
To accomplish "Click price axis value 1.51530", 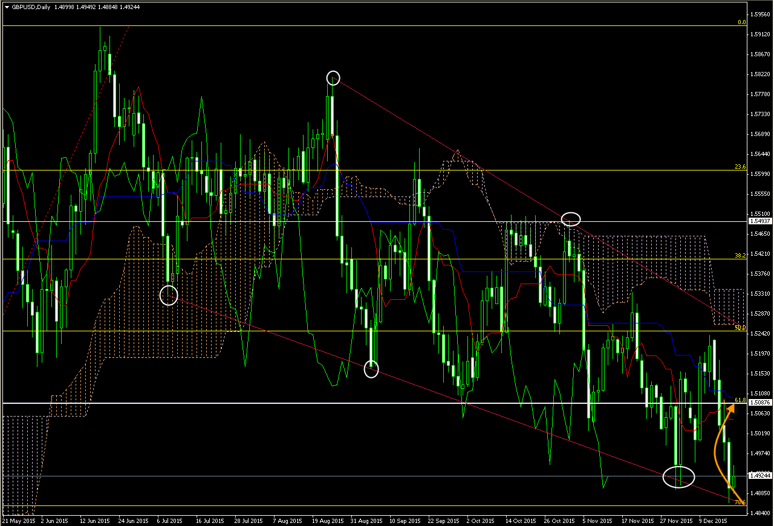I will pos(760,373).
